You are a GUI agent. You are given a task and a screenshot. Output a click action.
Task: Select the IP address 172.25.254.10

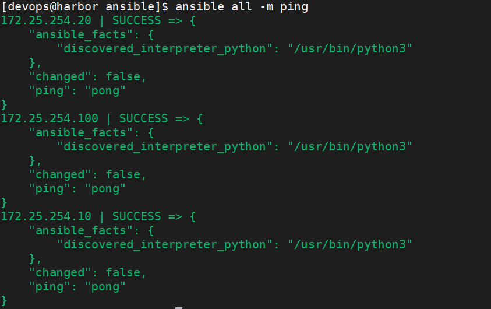click(x=46, y=216)
